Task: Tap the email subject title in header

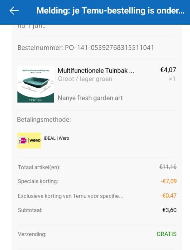Action: [x=110, y=11]
